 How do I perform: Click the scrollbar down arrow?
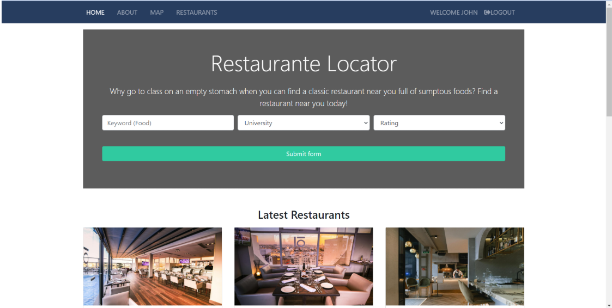coord(609,305)
